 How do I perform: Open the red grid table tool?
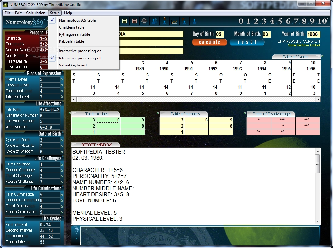[134, 21]
